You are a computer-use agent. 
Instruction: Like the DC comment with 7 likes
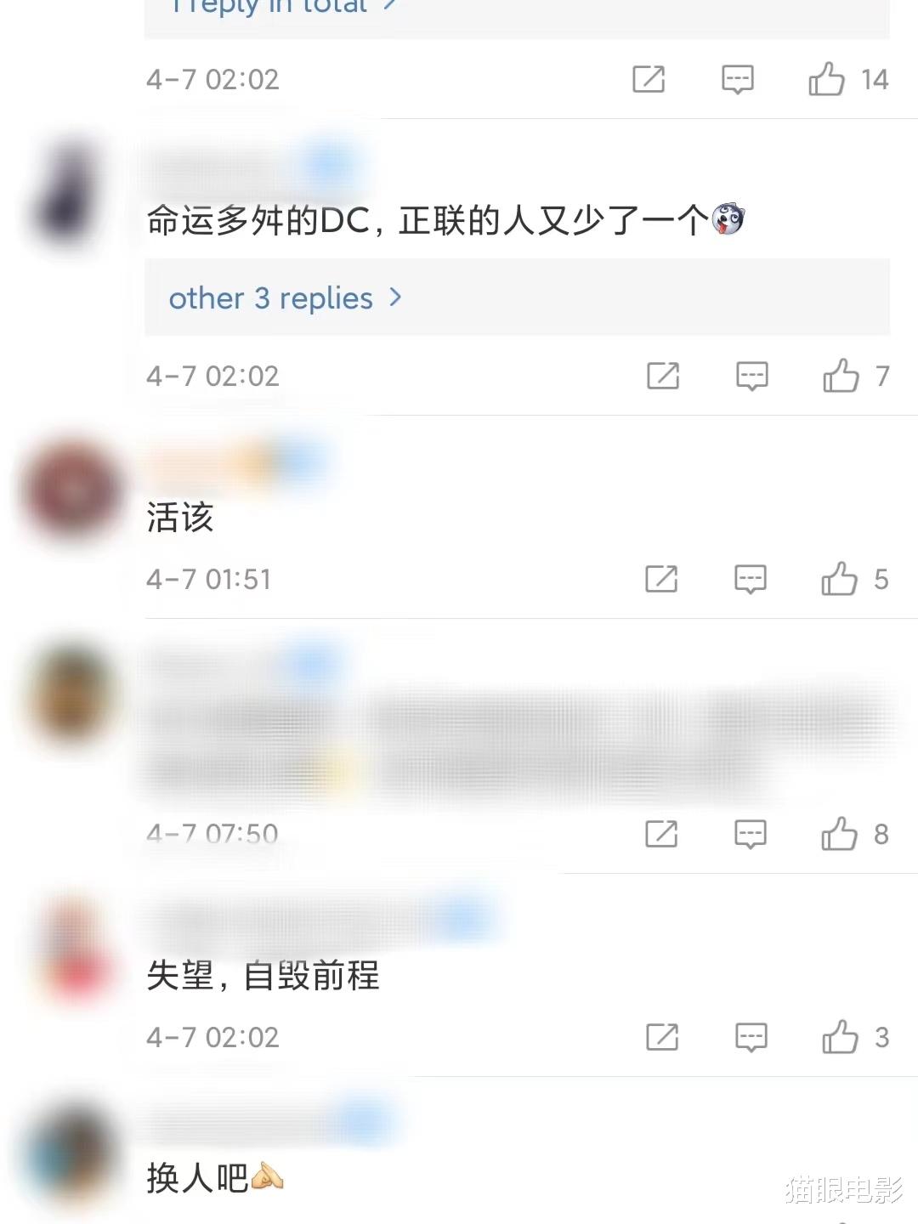[841, 375]
